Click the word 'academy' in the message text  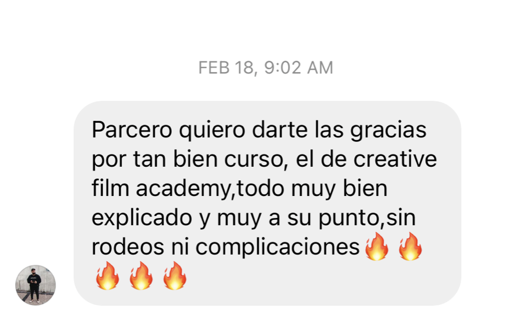click(183, 189)
